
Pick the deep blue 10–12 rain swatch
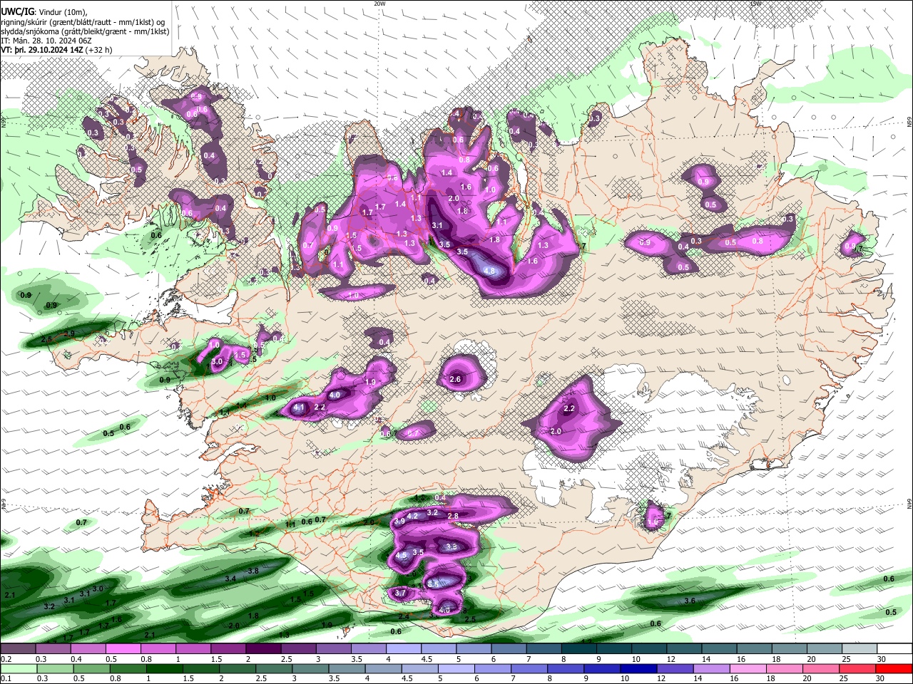(637, 668)
